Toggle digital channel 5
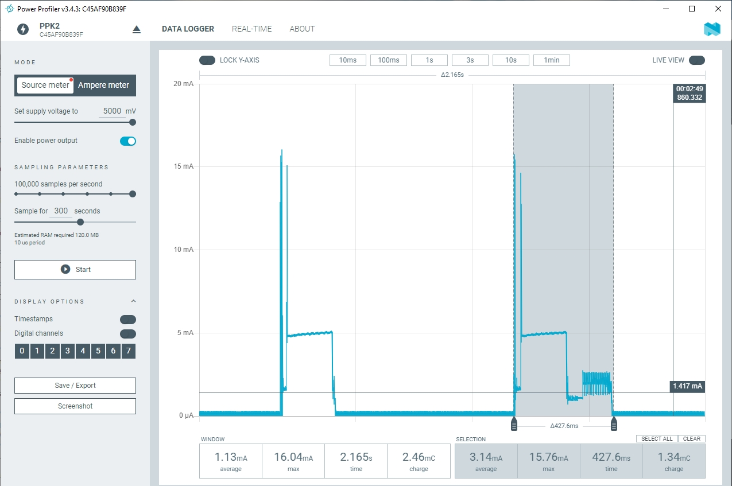Screen dimensions: 732x486 (x=98, y=351)
